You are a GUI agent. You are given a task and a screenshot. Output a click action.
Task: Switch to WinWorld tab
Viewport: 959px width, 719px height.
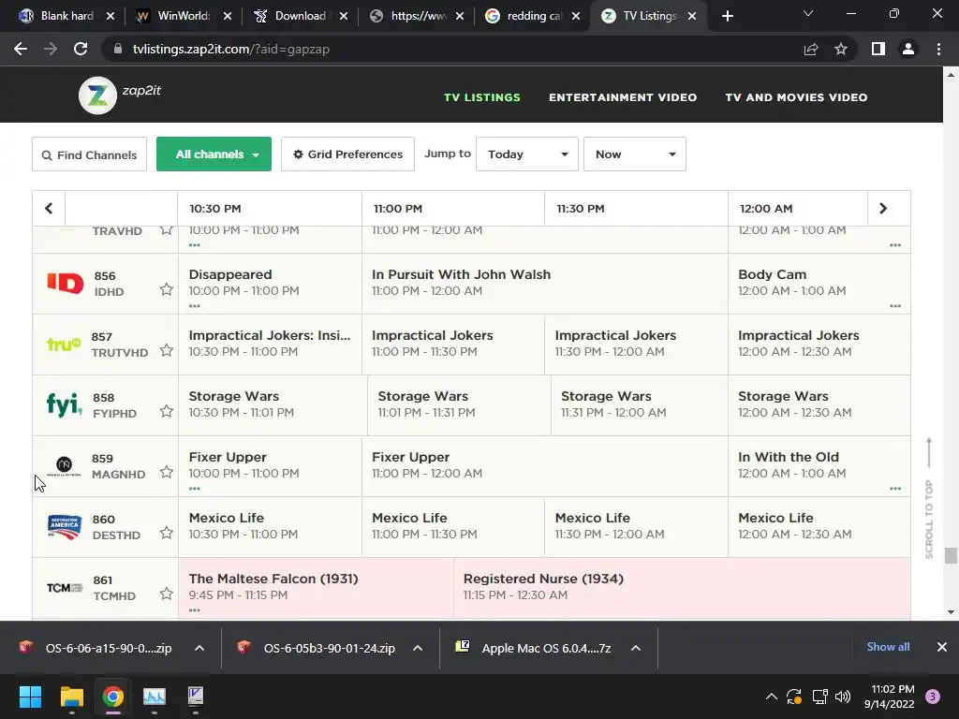coord(183,16)
